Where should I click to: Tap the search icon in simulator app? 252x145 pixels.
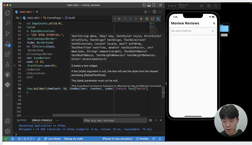click(213, 31)
